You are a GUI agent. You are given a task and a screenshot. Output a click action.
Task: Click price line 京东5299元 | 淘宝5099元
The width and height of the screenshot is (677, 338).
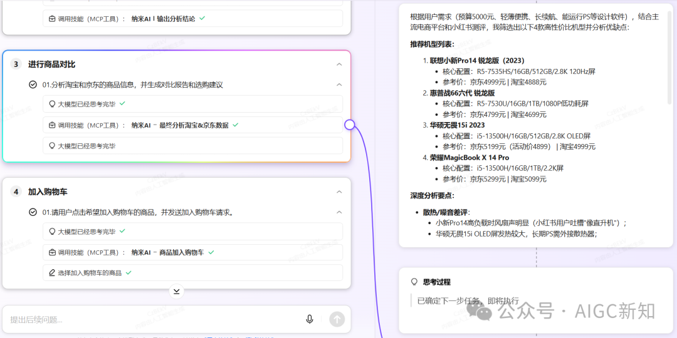coord(508,179)
